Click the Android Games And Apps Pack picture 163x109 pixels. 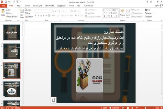coord(89,75)
